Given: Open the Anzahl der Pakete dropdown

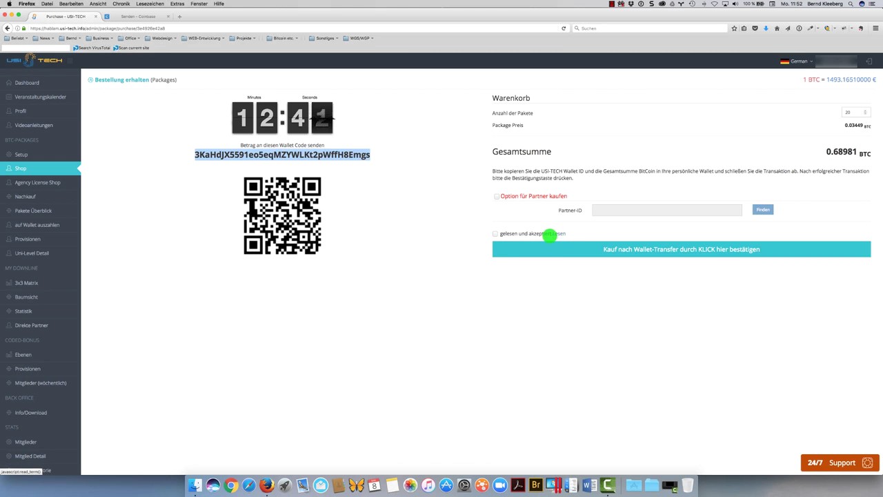Looking at the screenshot, I should (x=855, y=113).
